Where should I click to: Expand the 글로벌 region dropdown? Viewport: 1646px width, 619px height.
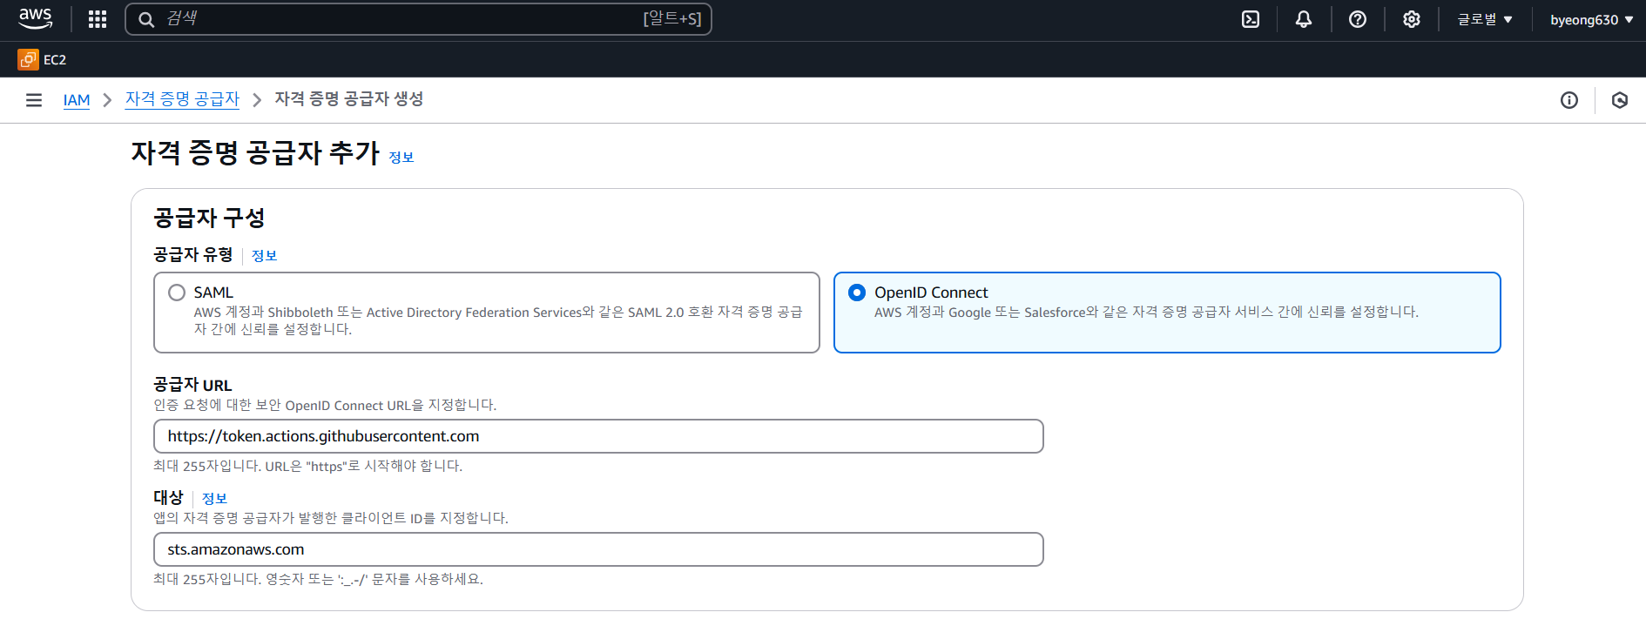tap(1485, 19)
